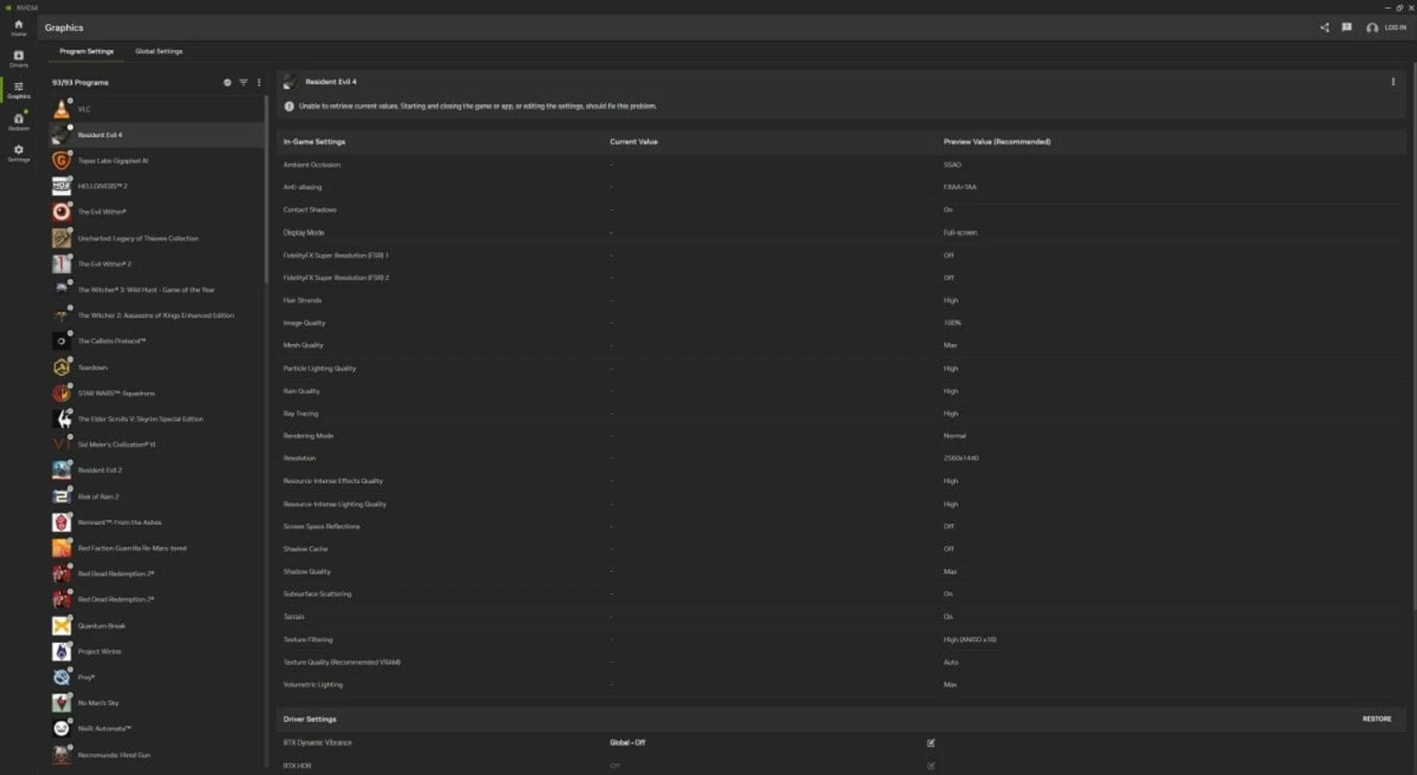Click the checkmark status icon above programs list
Image resolution: width=1417 pixels, height=775 pixels.
(x=227, y=82)
